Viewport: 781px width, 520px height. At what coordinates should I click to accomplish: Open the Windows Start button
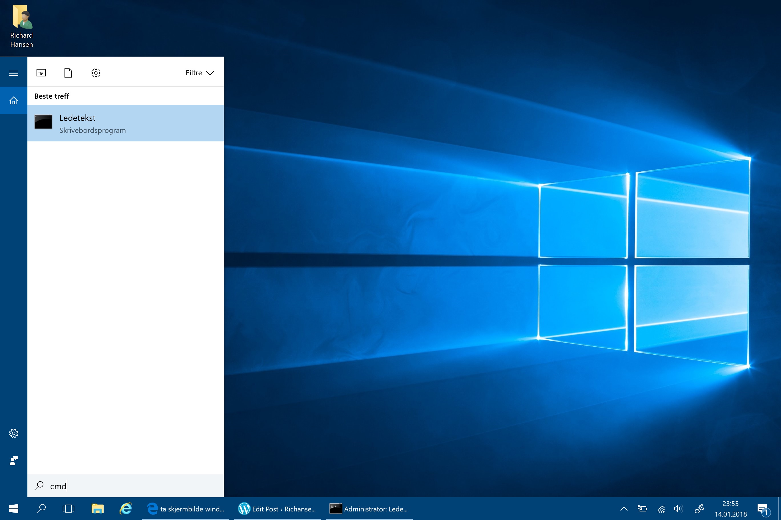coord(14,509)
